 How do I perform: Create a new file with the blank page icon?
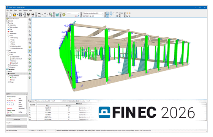pos(10,14)
